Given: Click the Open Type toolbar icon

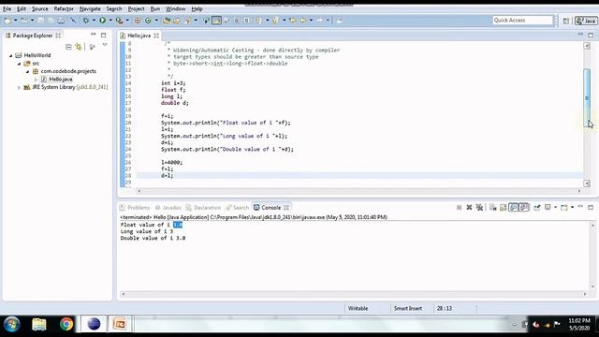Looking at the screenshot, I should [167, 21].
